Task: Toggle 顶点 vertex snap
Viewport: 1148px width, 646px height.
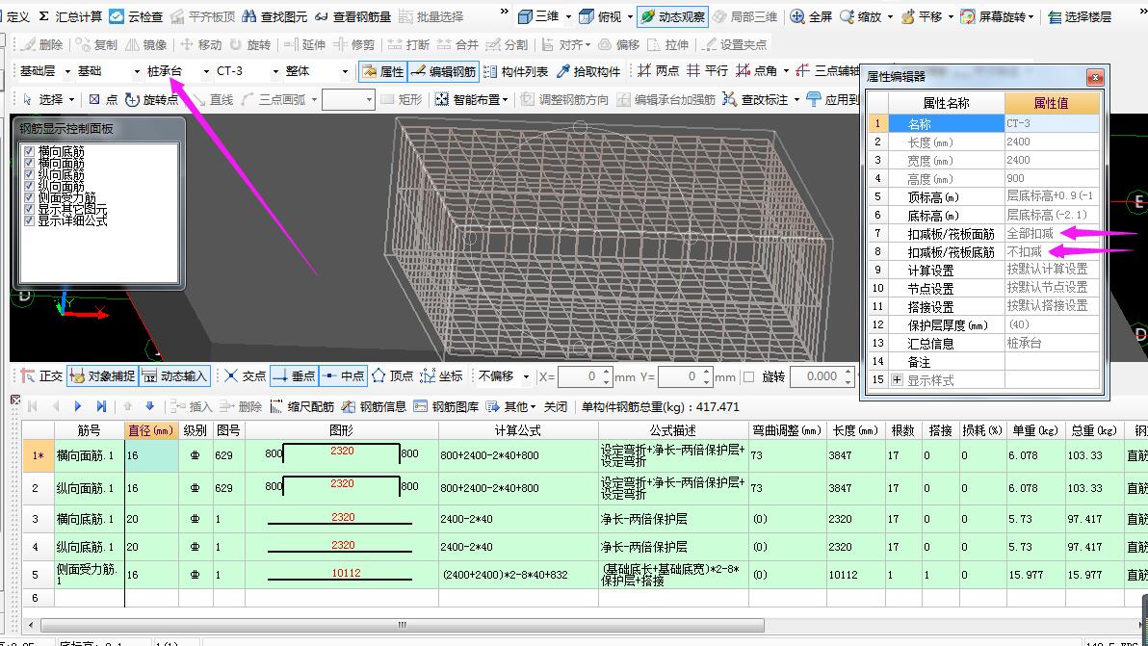Action: tap(392, 376)
